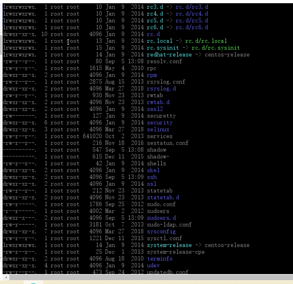Click the skel directory name
The height and width of the screenshot is (284, 293).
pos(153,170)
